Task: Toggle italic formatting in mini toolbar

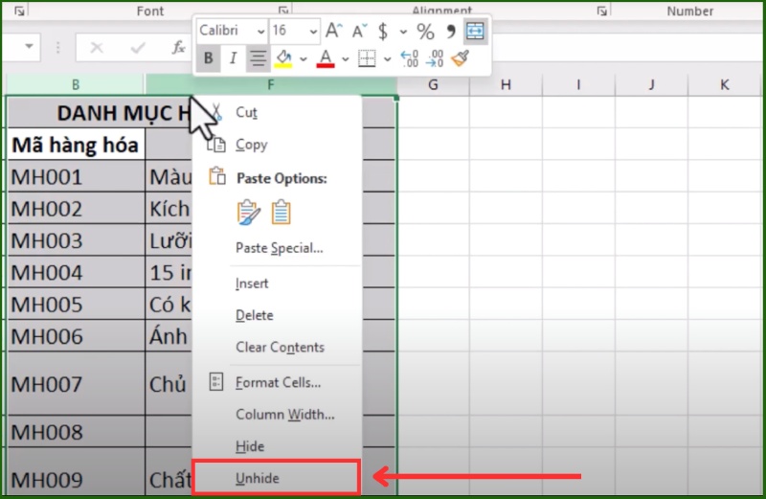Action: point(233,59)
